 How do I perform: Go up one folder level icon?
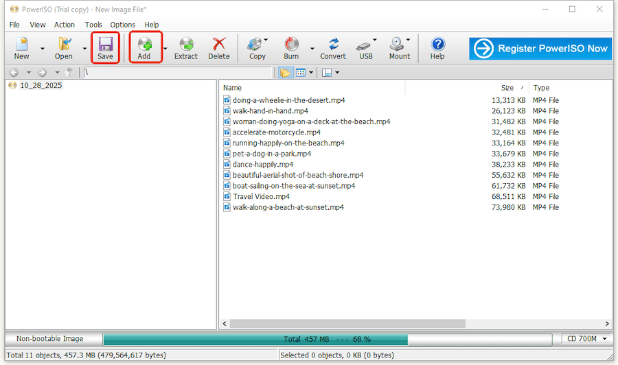[69, 72]
